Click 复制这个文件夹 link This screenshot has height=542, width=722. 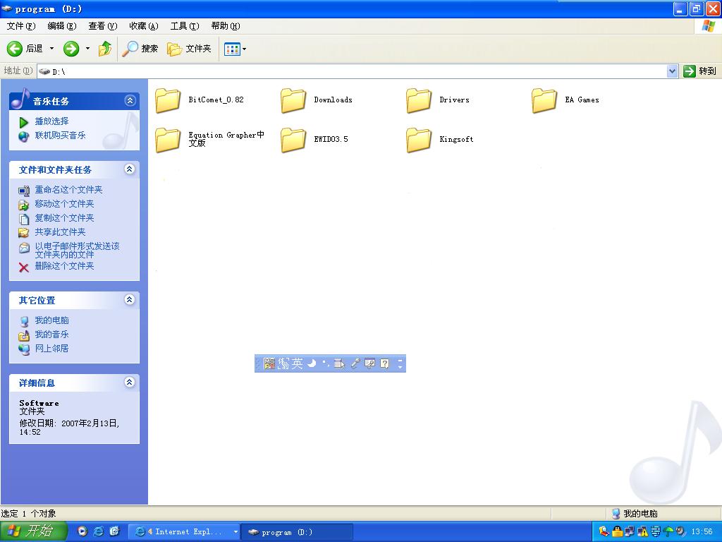pos(64,218)
